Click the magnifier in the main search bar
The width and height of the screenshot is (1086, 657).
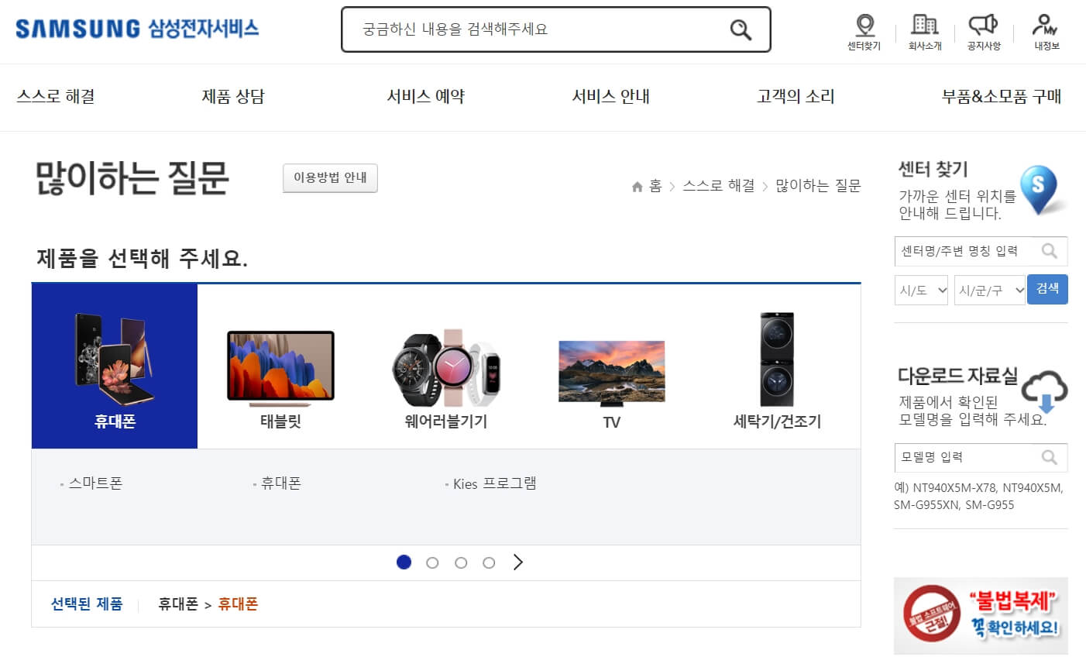739,29
